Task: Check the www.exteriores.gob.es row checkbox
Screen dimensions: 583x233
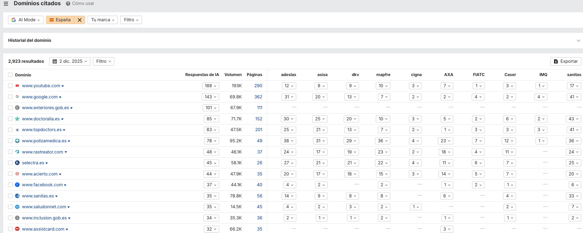Action: [x=10, y=108]
